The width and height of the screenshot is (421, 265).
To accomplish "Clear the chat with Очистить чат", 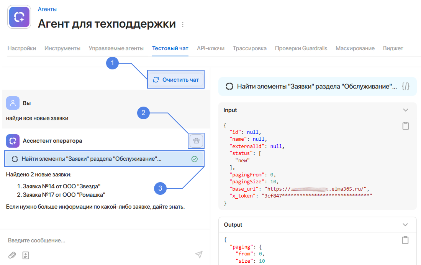I will click(176, 79).
